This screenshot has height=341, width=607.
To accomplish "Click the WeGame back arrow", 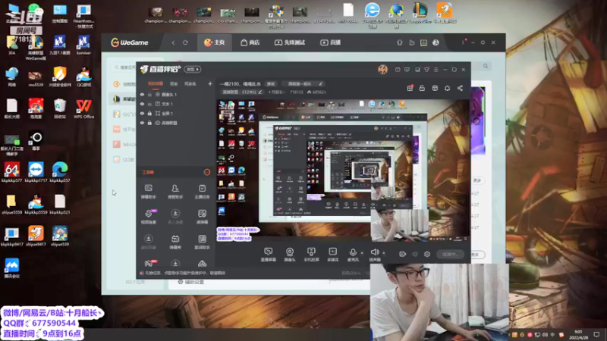I will (173, 42).
